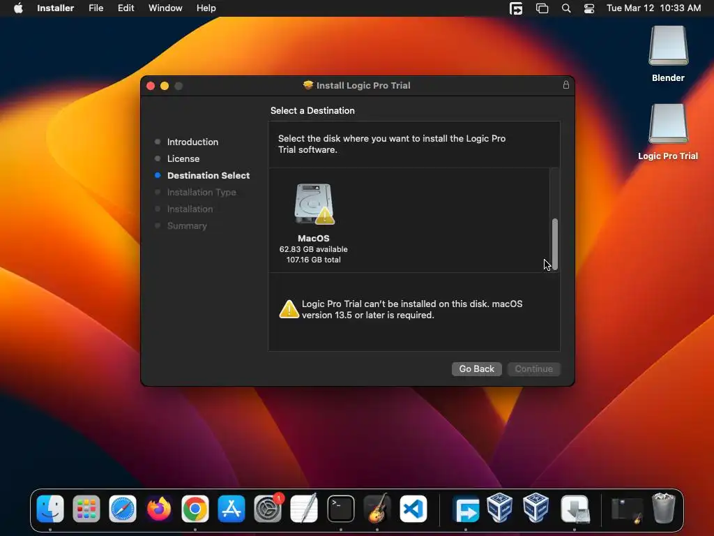Click the 'Select a Destination' heading
Image resolution: width=714 pixels, height=536 pixels.
(x=312, y=111)
